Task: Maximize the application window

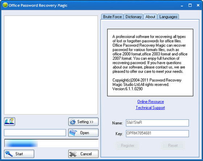Action: click(x=190, y=5)
